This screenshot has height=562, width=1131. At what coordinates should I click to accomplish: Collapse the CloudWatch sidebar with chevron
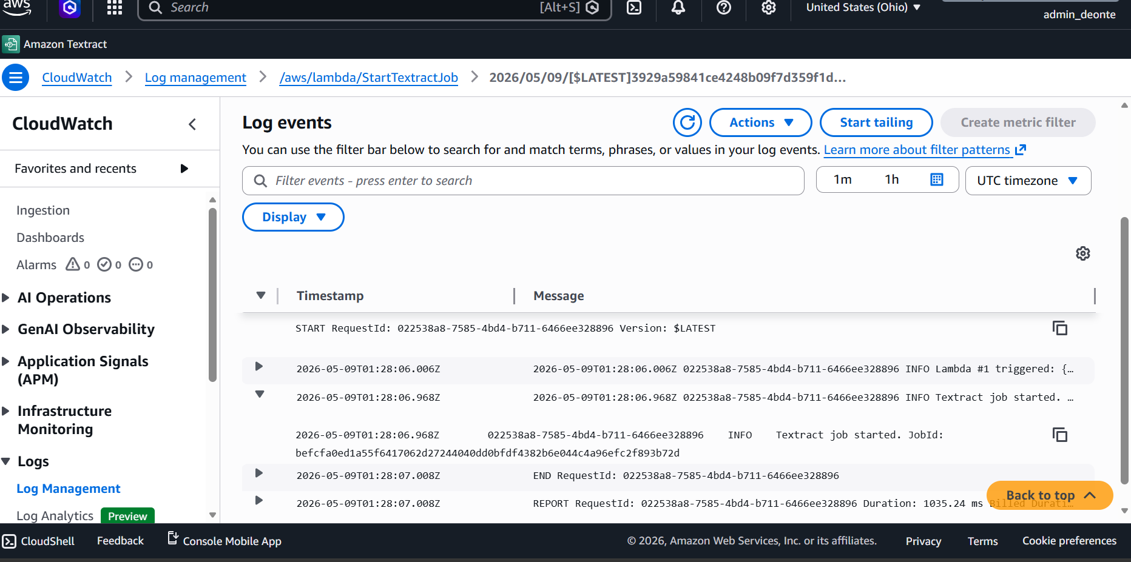point(192,124)
